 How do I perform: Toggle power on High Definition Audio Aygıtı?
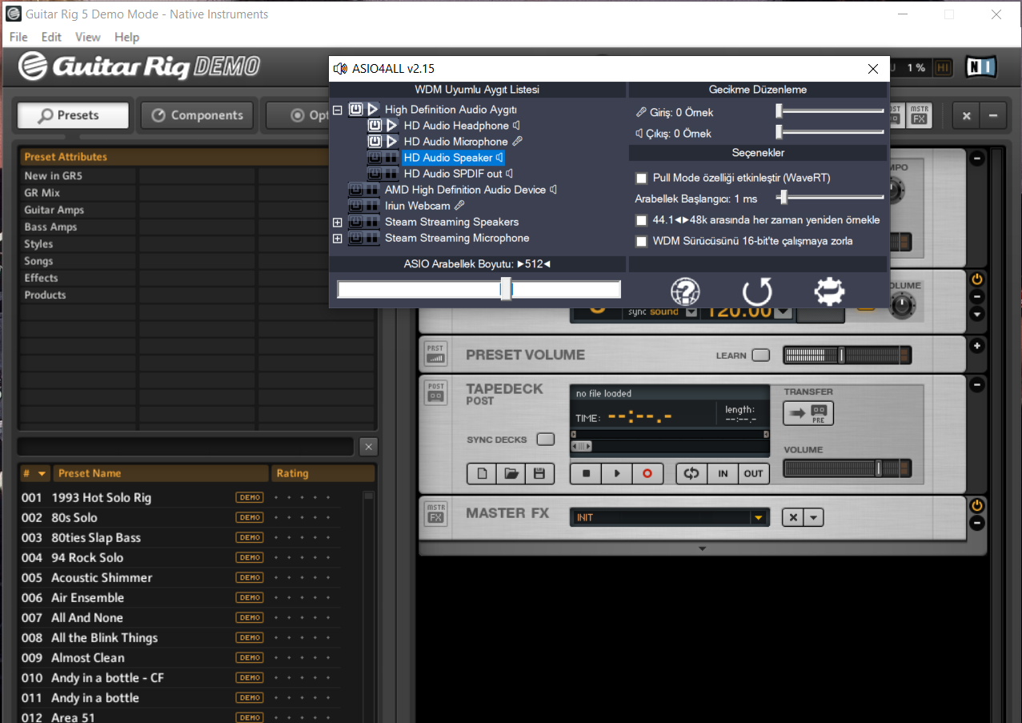(355, 110)
